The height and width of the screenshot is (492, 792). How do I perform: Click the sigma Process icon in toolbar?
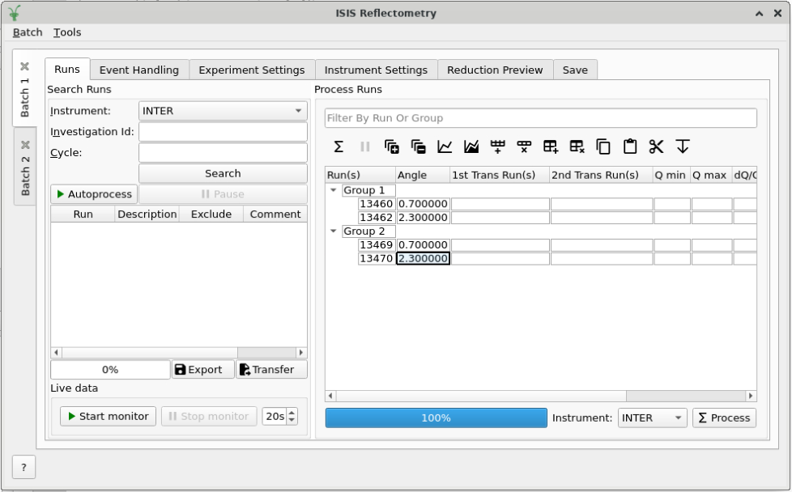coord(339,146)
